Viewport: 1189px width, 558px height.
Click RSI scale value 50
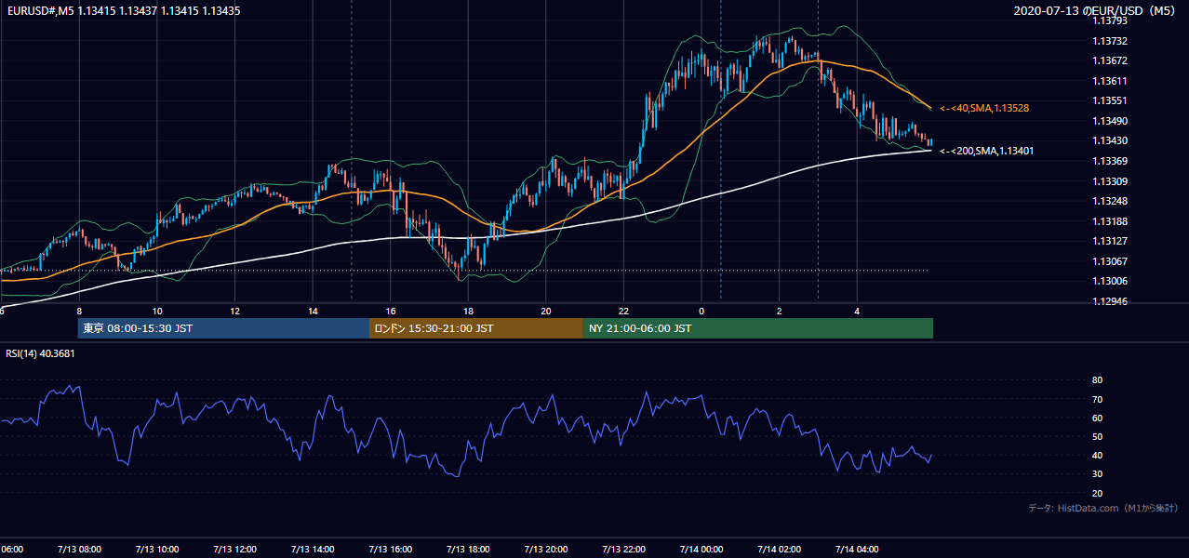(1097, 436)
